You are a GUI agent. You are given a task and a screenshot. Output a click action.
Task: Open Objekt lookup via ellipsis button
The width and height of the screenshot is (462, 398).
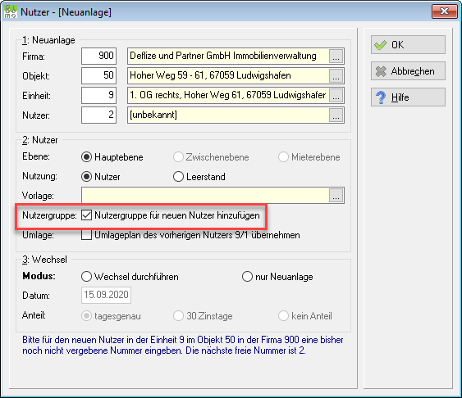pyautogui.click(x=336, y=76)
